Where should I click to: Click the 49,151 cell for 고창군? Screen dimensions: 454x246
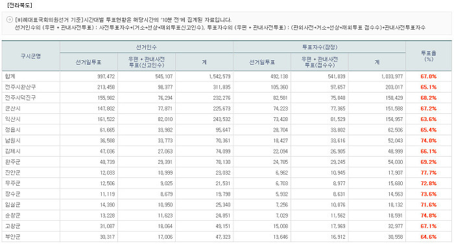[x=223, y=227]
